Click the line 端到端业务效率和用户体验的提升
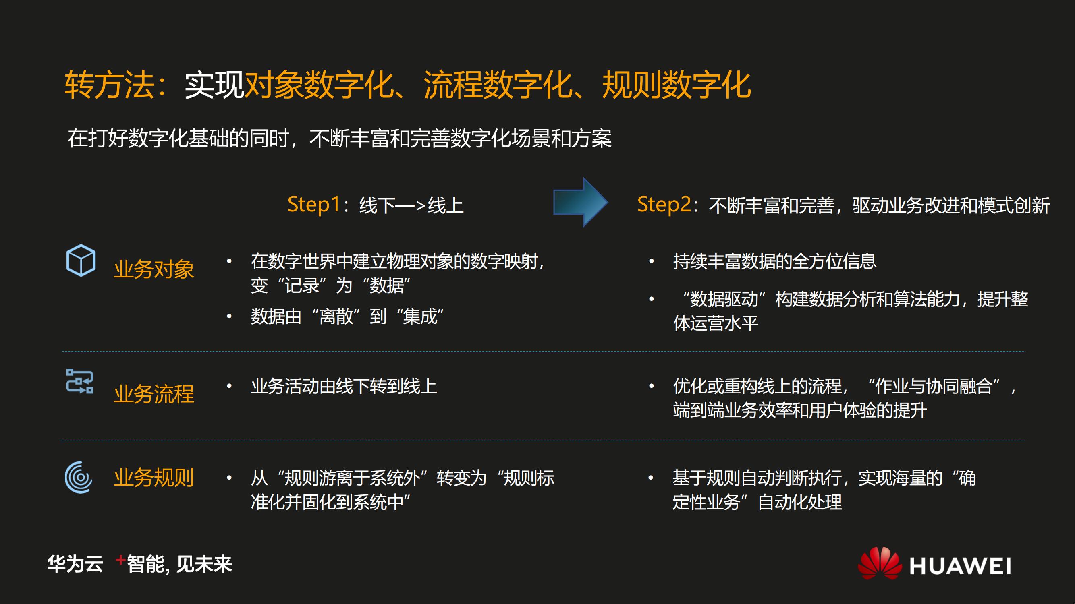 click(x=800, y=410)
